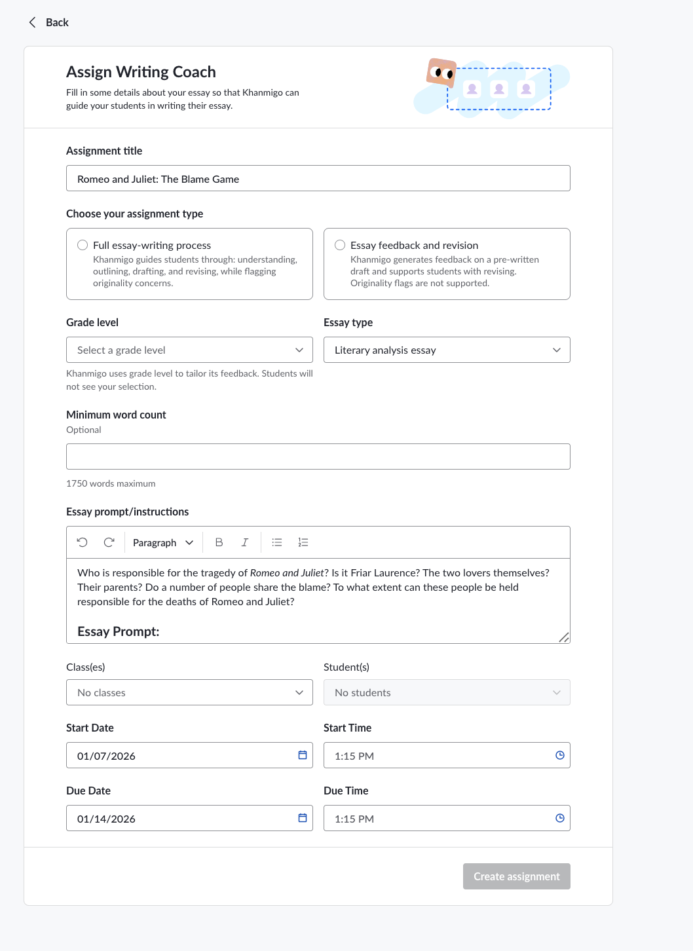
Task: Open the Start Date calendar picker
Action: tap(302, 755)
